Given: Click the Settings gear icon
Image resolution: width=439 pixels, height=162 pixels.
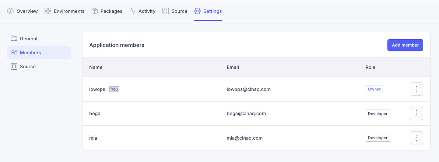Looking at the screenshot, I should coord(197,11).
